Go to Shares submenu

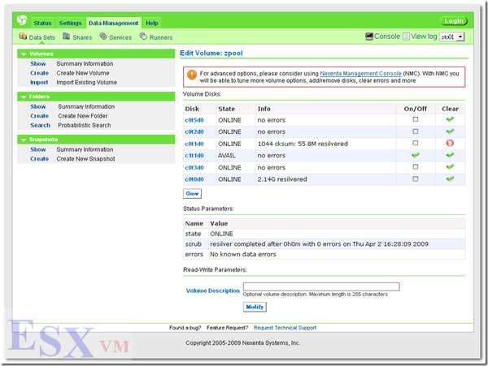[82, 37]
